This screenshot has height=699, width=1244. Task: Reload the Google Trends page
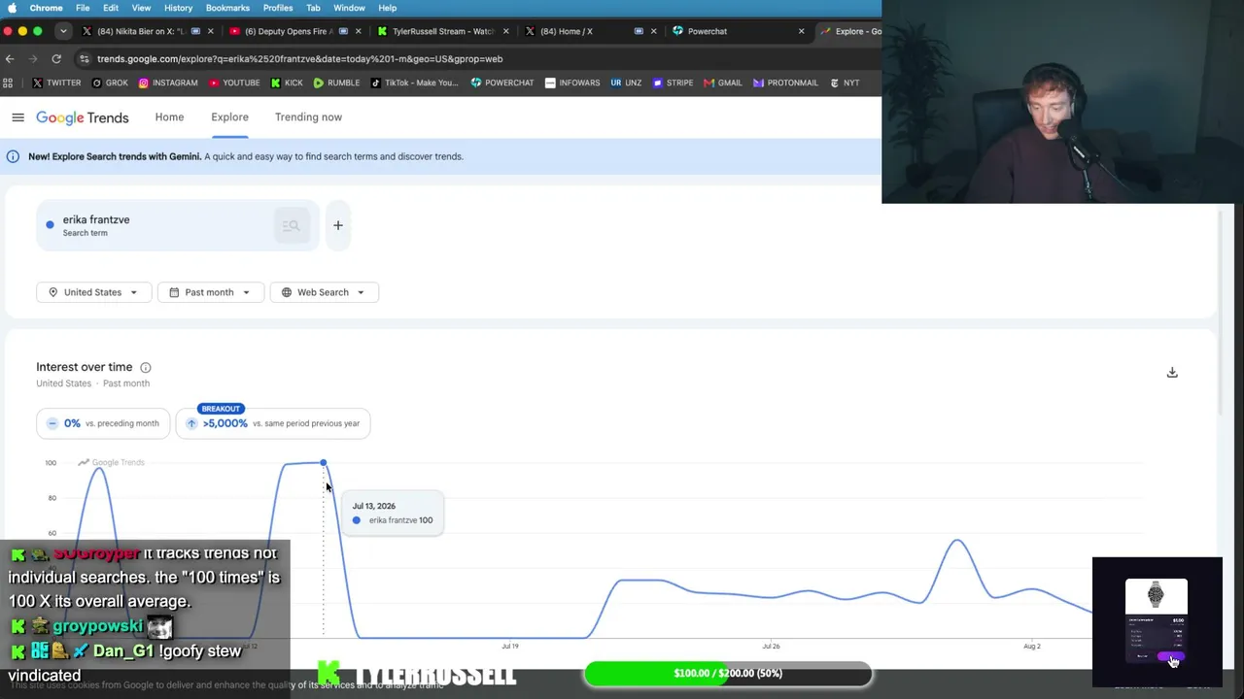(x=56, y=59)
